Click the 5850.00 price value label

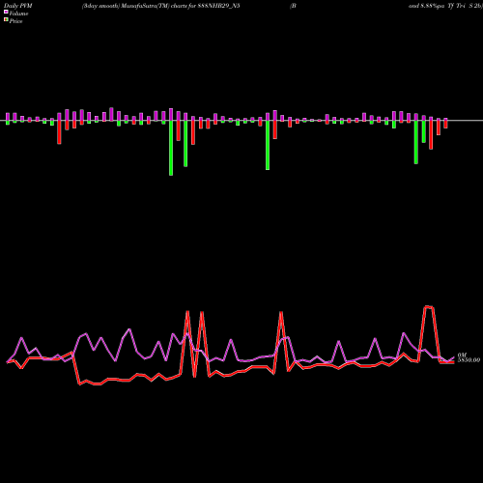click(469, 360)
